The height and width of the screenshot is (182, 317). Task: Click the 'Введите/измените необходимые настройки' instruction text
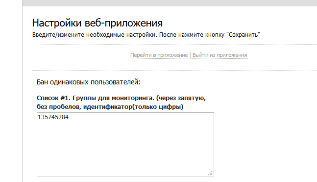point(95,35)
